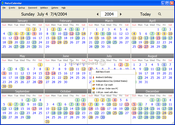Open the Help menu

(x=63, y=8)
